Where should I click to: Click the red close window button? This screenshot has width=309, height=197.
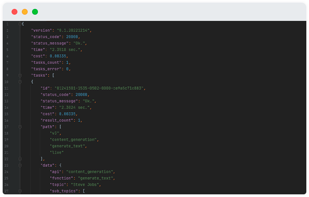(x=14, y=12)
